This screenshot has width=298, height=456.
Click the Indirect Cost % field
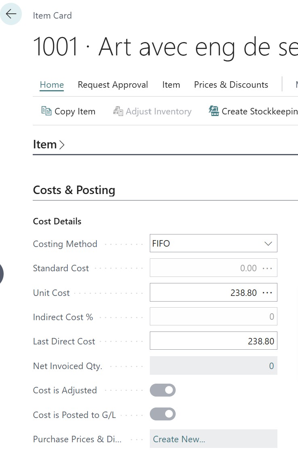(x=213, y=317)
